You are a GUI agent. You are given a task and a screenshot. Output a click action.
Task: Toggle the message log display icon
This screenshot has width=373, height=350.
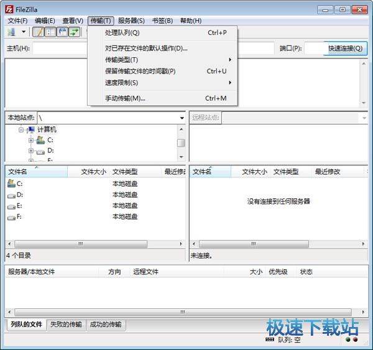tap(39, 32)
